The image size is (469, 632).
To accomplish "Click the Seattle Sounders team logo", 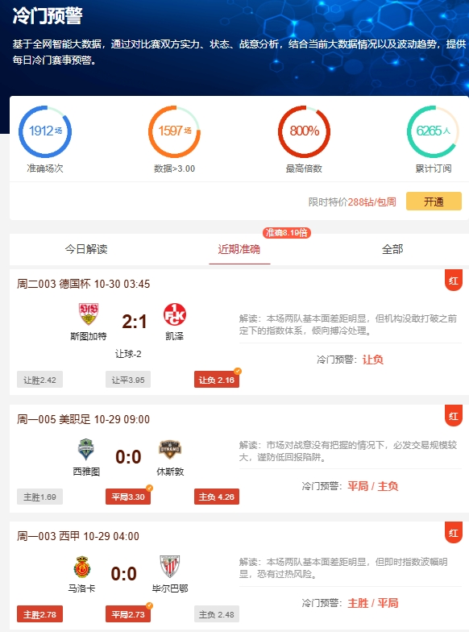I will click(x=85, y=450).
